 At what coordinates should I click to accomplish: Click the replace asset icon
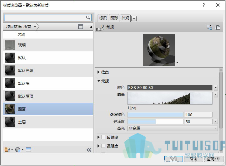(209, 27)
